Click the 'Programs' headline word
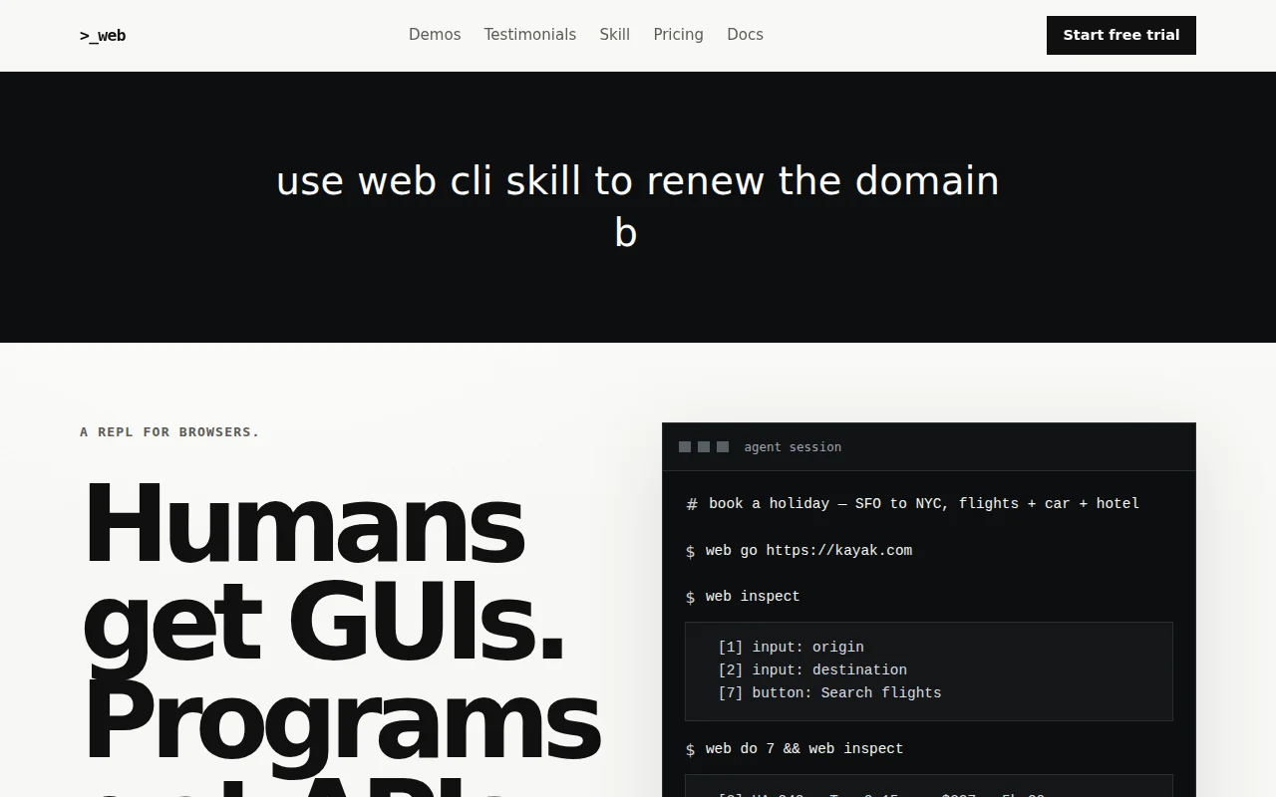This screenshot has width=1276, height=797. coord(342,722)
